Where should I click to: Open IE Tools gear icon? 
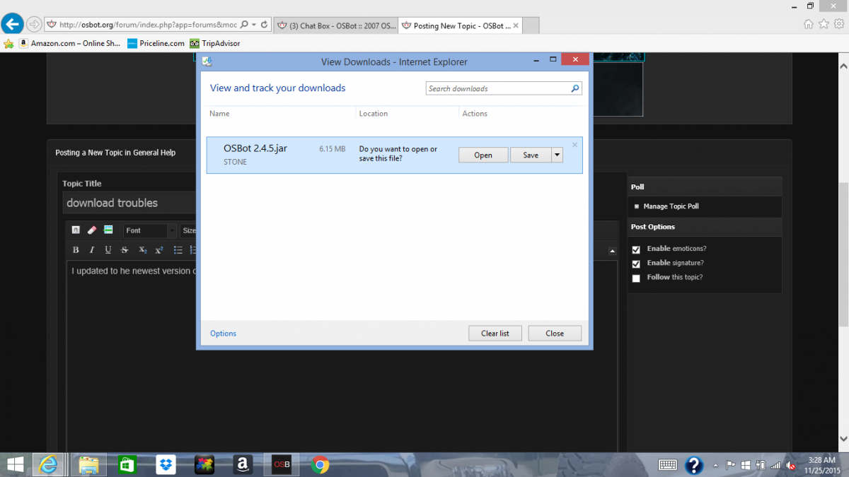point(838,24)
